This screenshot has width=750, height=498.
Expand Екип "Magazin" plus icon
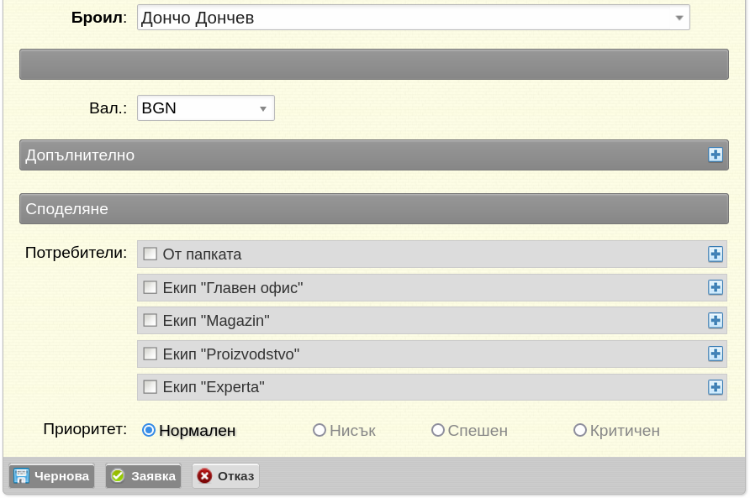[x=715, y=321]
